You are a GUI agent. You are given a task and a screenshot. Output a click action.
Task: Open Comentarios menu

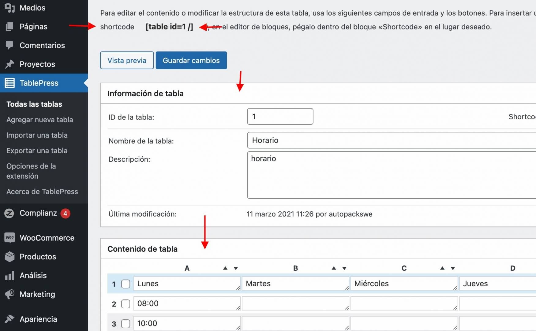[x=44, y=45]
